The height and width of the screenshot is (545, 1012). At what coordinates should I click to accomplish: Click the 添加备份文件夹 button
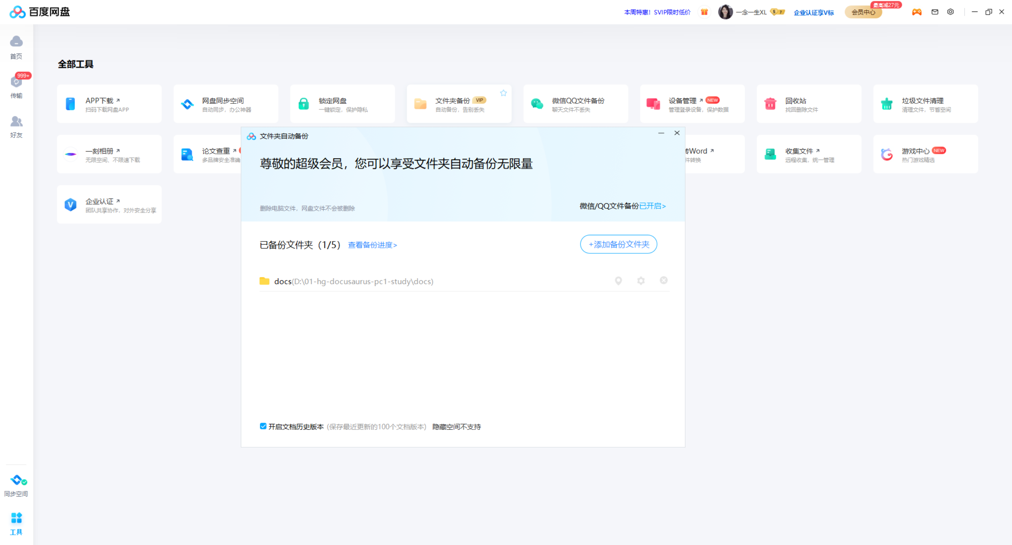(618, 244)
